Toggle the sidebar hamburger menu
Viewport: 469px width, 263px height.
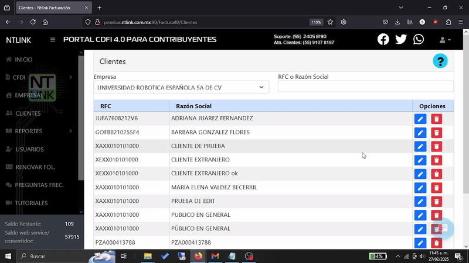pos(53,40)
